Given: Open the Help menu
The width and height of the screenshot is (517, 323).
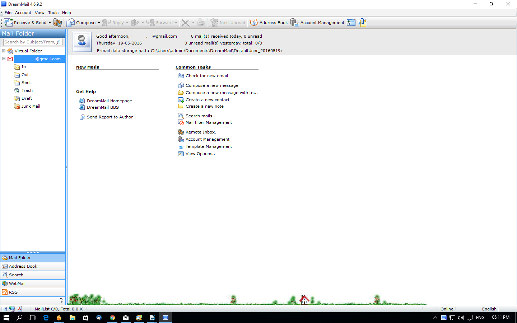Looking at the screenshot, I should (x=66, y=13).
